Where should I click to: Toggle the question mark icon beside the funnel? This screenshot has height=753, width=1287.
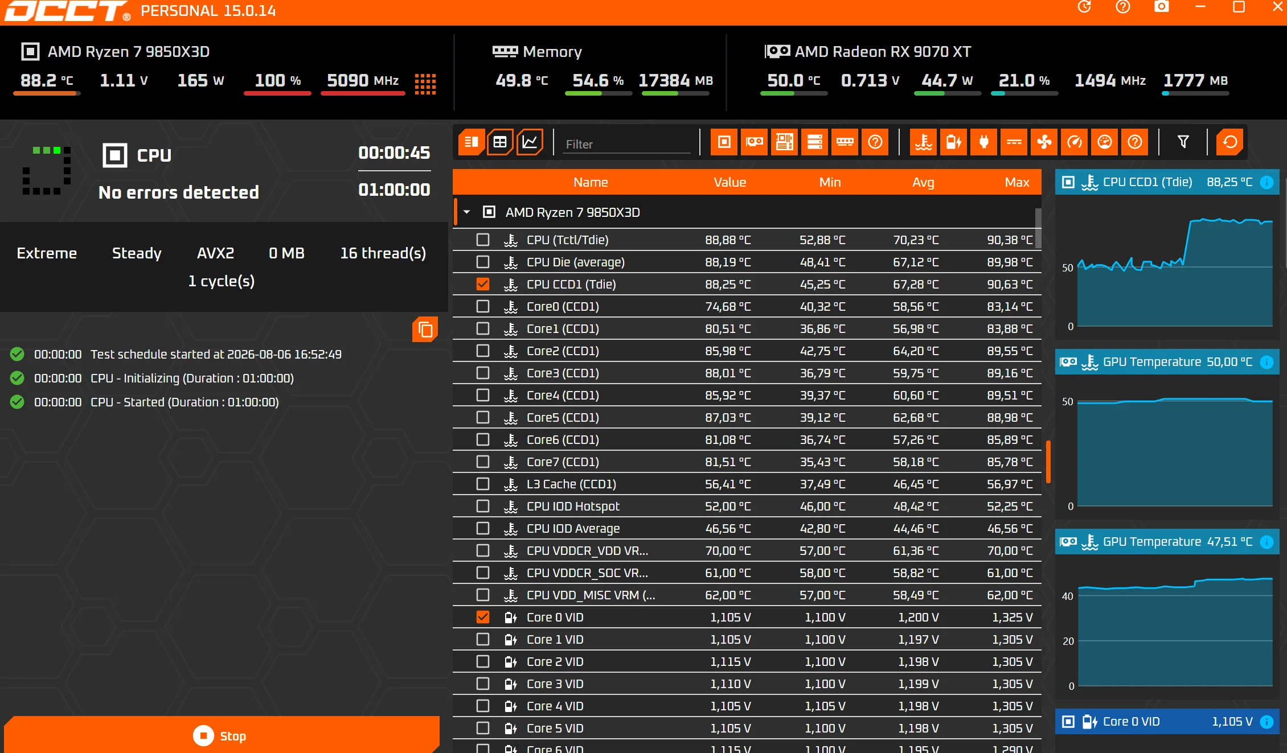1135,142
